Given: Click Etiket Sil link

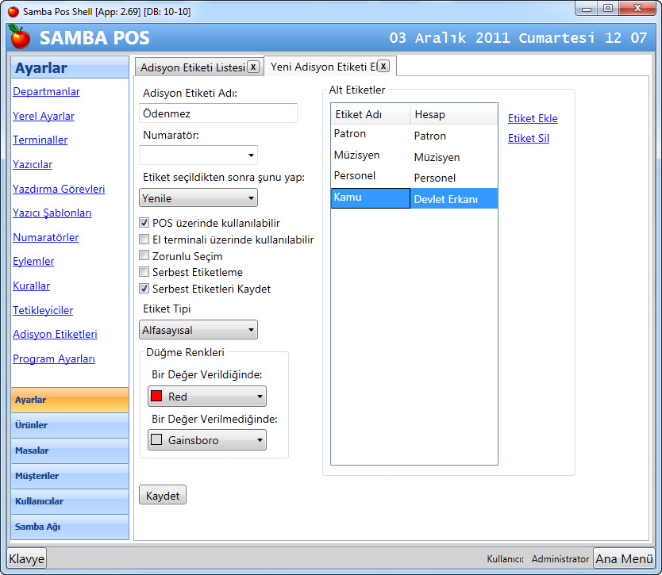Looking at the screenshot, I should coord(528,138).
